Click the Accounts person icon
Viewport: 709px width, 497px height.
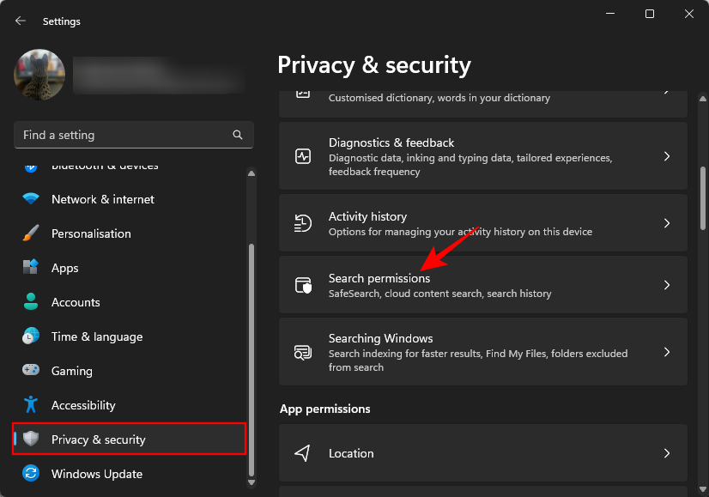point(31,301)
